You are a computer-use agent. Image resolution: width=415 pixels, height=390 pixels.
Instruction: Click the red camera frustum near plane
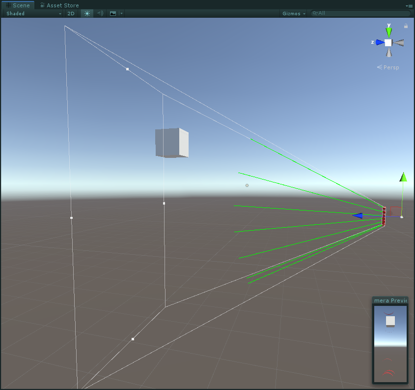[x=384, y=216]
